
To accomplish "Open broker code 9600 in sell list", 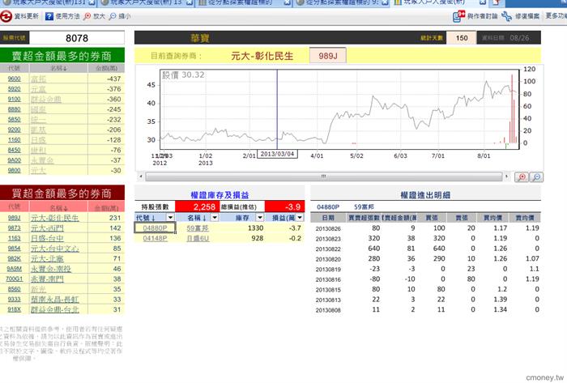I will click(x=15, y=79).
